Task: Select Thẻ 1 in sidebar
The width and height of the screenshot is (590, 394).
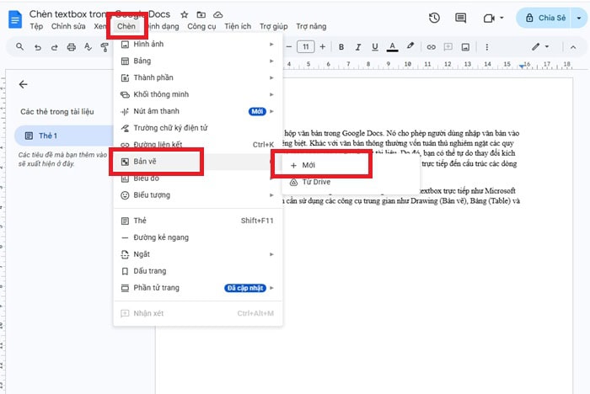Action: (x=64, y=136)
